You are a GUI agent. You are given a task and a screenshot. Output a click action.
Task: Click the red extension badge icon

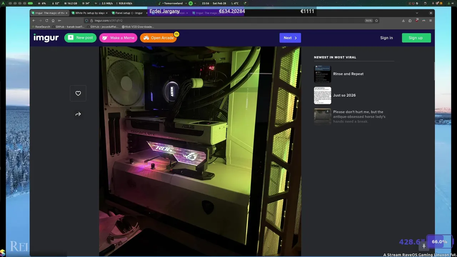(x=417, y=21)
